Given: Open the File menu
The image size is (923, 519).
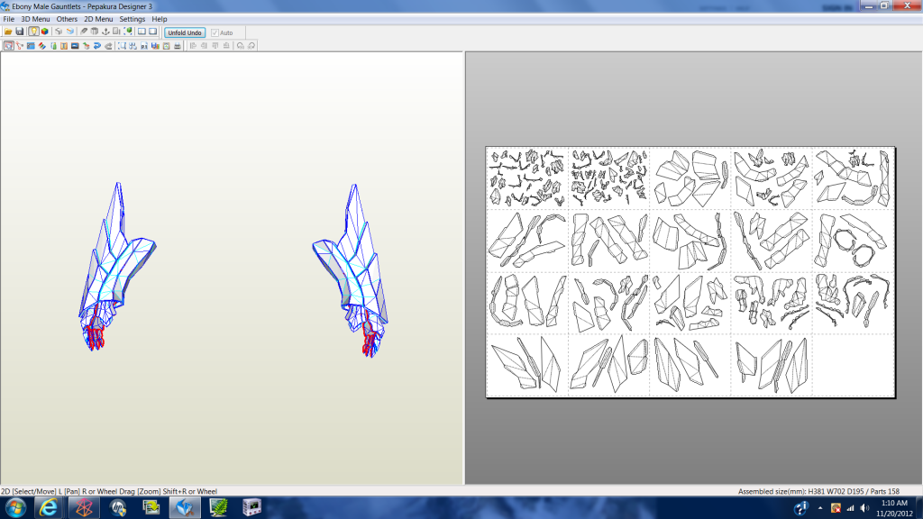Looking at the screenshot, I should point(9,19).
